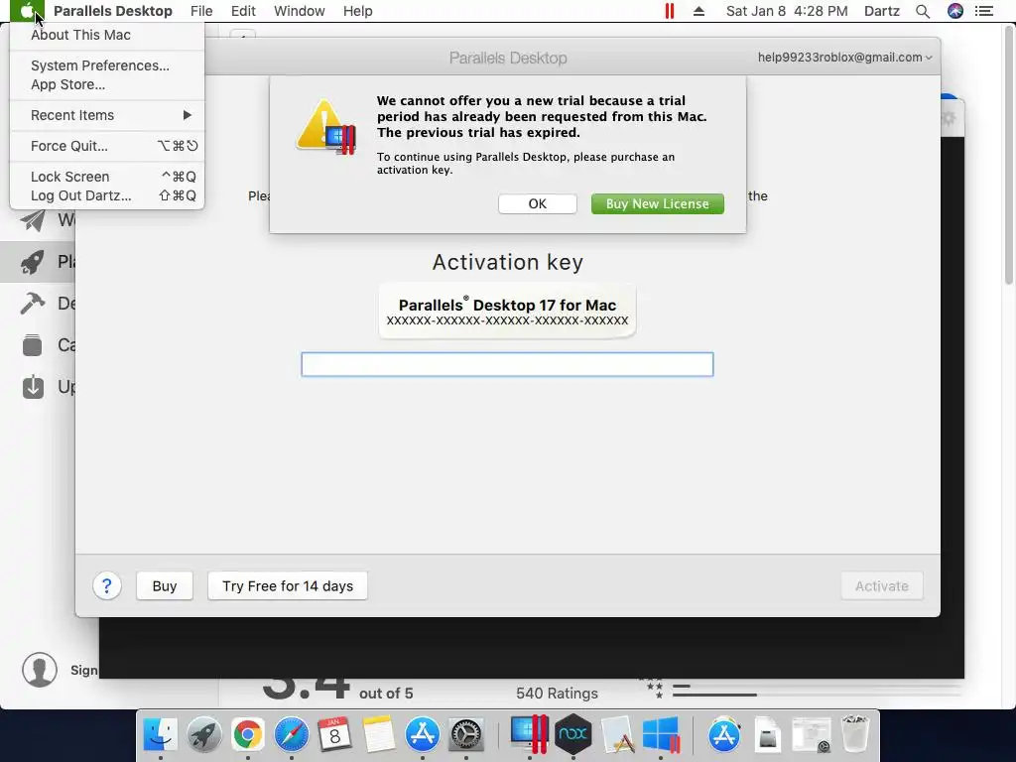Viewport: 1016px width, 762px height.
Task: Open Calendar icon showing 8
Action: 334,735
